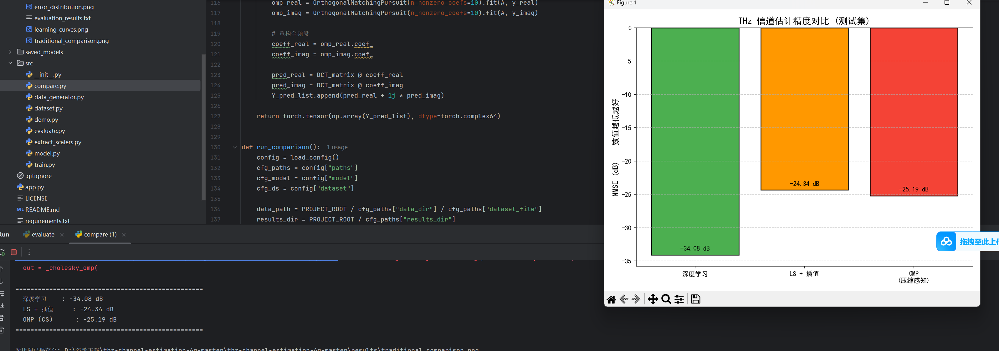Screen dimensions: 999x351
Task: Click the folder icon of saved_models
Action: 21,52
